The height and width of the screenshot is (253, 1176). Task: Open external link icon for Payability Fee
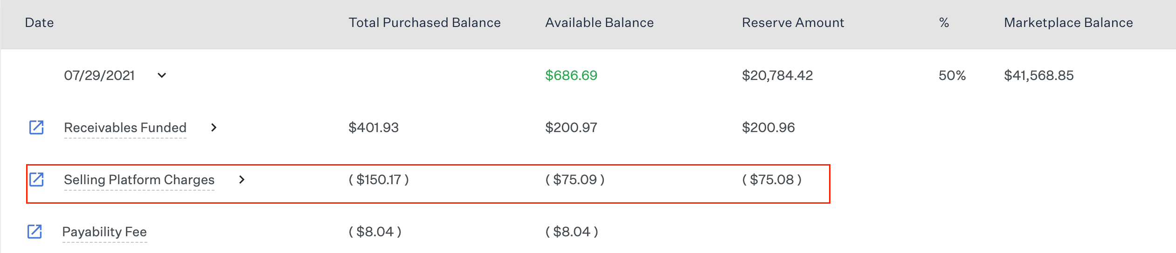coord(35,232)
